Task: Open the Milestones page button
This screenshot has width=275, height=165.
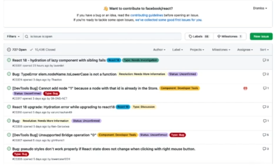Action: point(230,36)
